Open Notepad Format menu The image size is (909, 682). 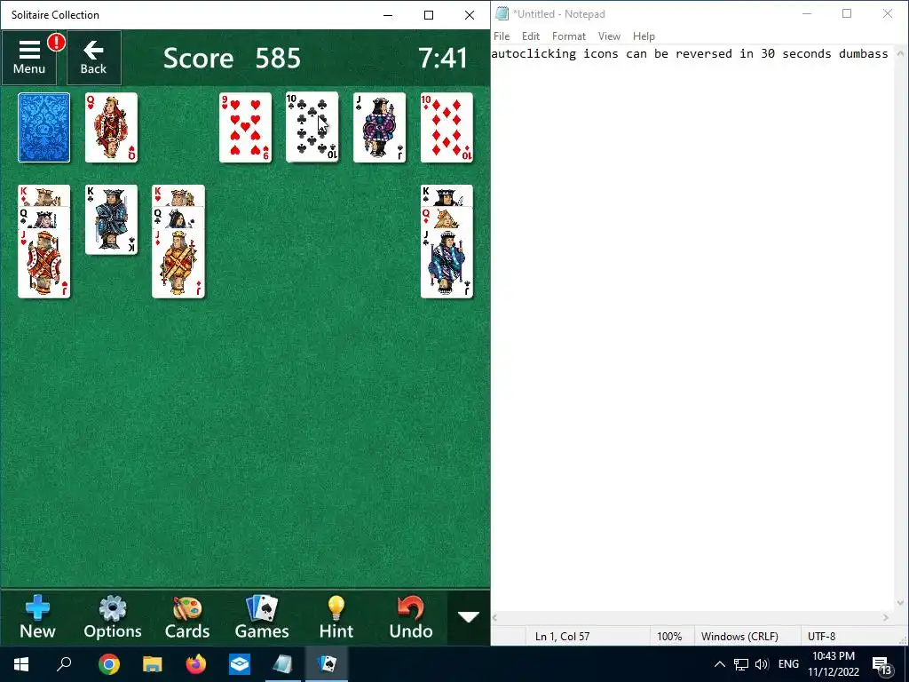tap(569, 36)
